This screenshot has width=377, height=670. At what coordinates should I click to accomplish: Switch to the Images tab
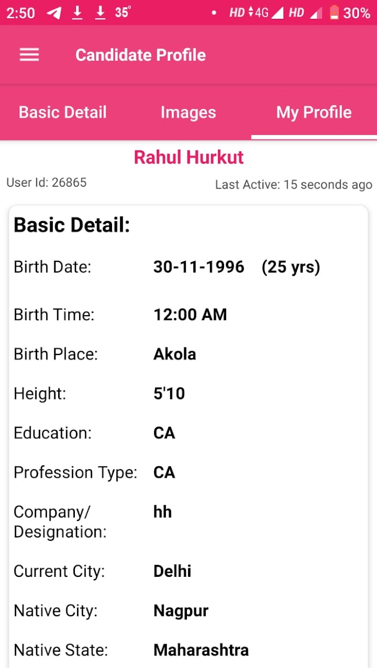tap(188, 112)
